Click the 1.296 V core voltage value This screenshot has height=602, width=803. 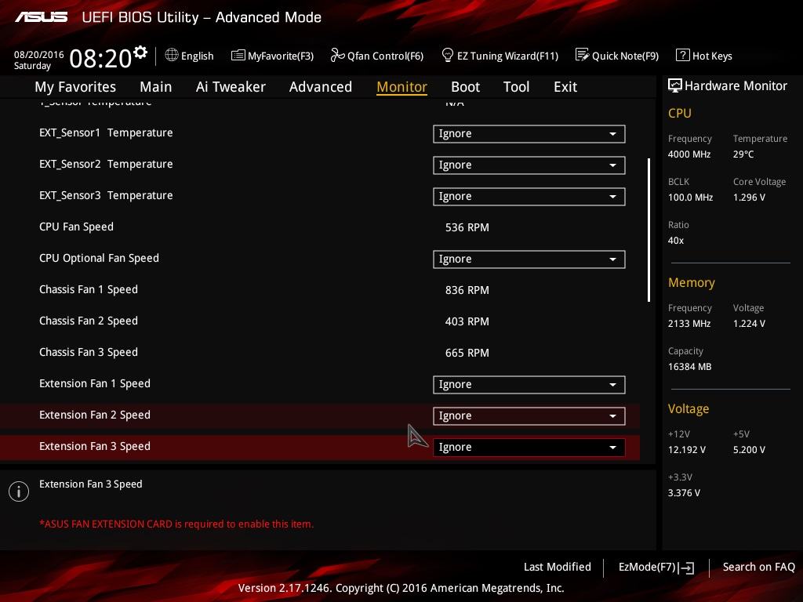point(749,197)
